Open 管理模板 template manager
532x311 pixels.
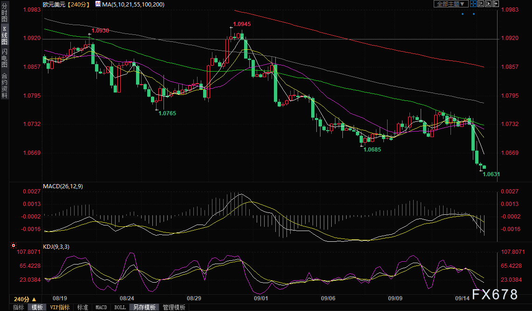174,307
